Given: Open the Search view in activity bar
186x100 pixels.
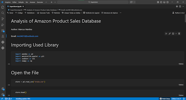Looking at the screenshot, I should (x=3, y=13).
